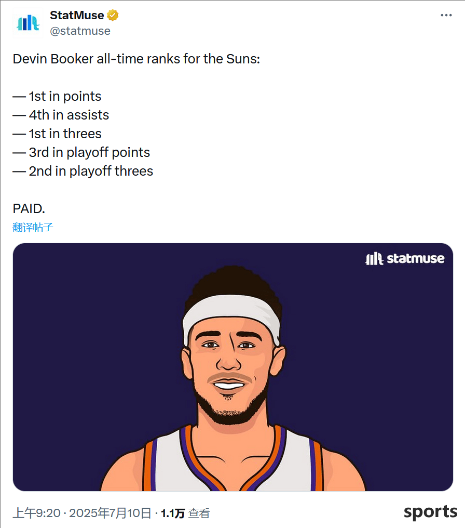The image size is (465, 528).
Task: Open the three-dot more options menu
Action: 446,15
